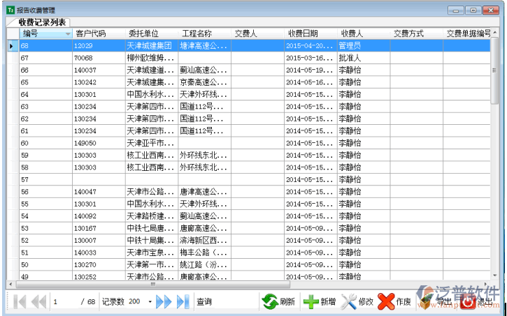Click the 2014-05-19 date cell
The width and height of the screenshot is (507, 316).
[x=310, y=70]
